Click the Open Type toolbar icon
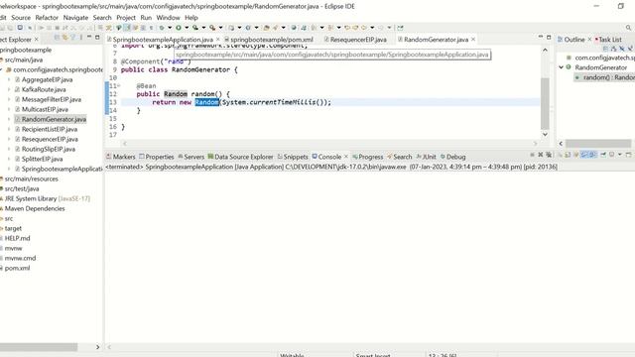 (x=266, y=28)
